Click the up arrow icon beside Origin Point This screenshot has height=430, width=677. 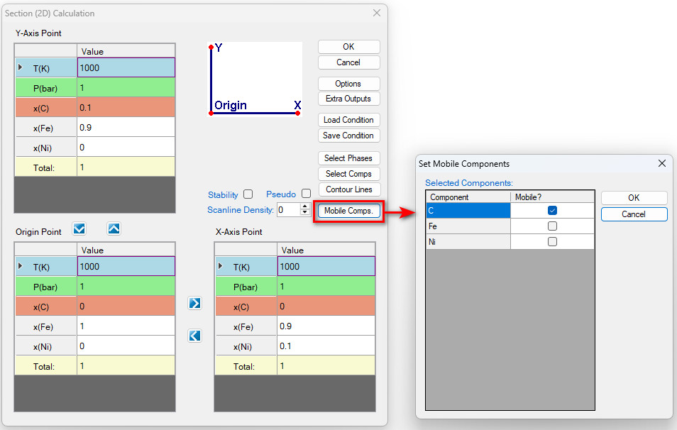coord(114,228)
